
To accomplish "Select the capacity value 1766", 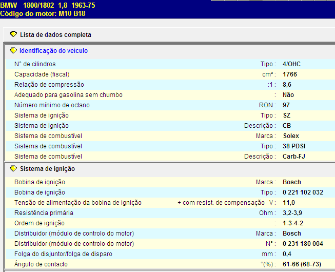I will [290, 74].
